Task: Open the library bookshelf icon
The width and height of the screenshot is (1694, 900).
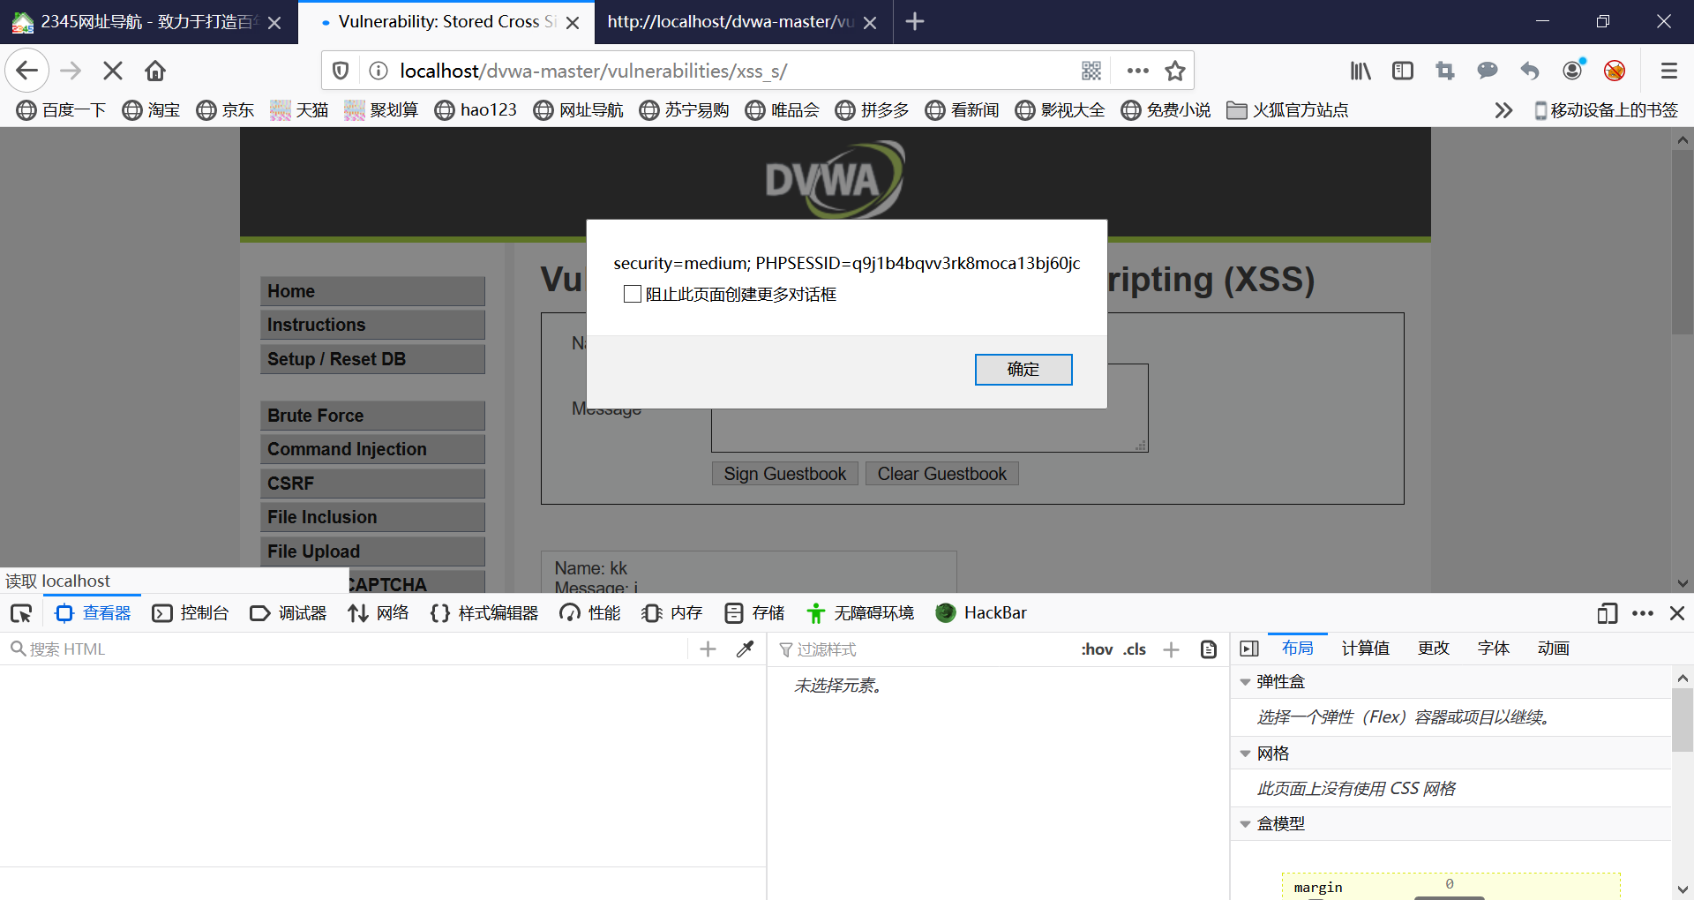Action: tap(1360, 71)
